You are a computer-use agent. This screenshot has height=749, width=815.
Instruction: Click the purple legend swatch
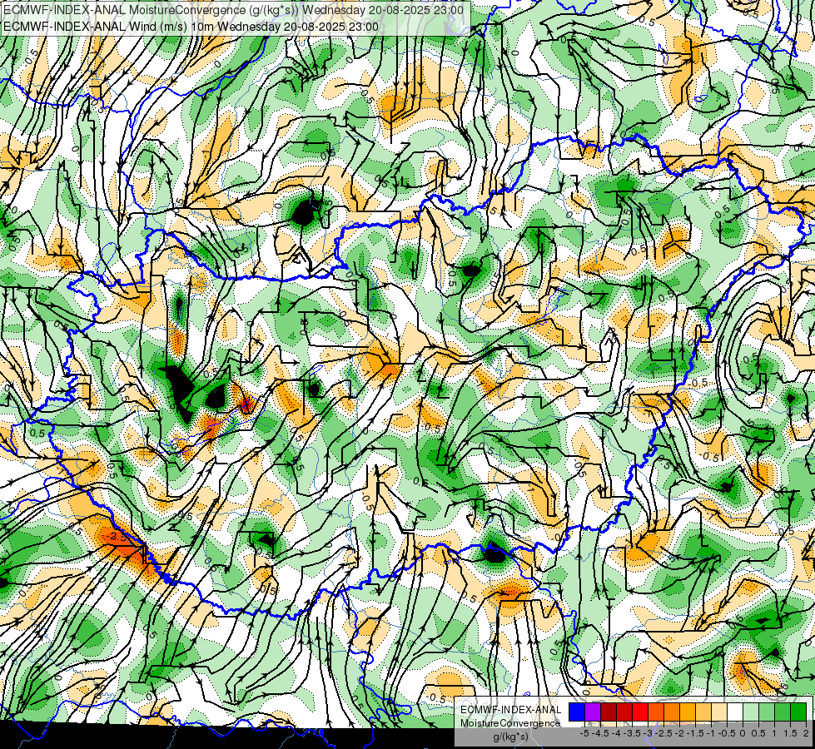click(593, 712)
